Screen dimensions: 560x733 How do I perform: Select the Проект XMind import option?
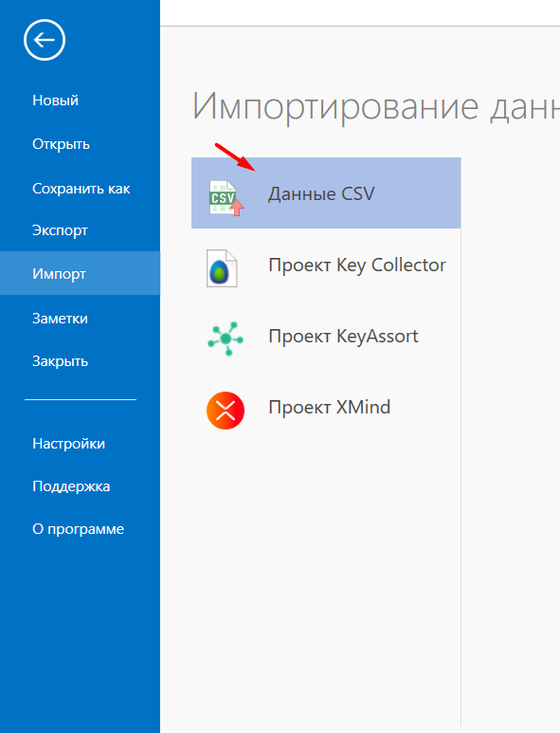[x=326, y=407]
